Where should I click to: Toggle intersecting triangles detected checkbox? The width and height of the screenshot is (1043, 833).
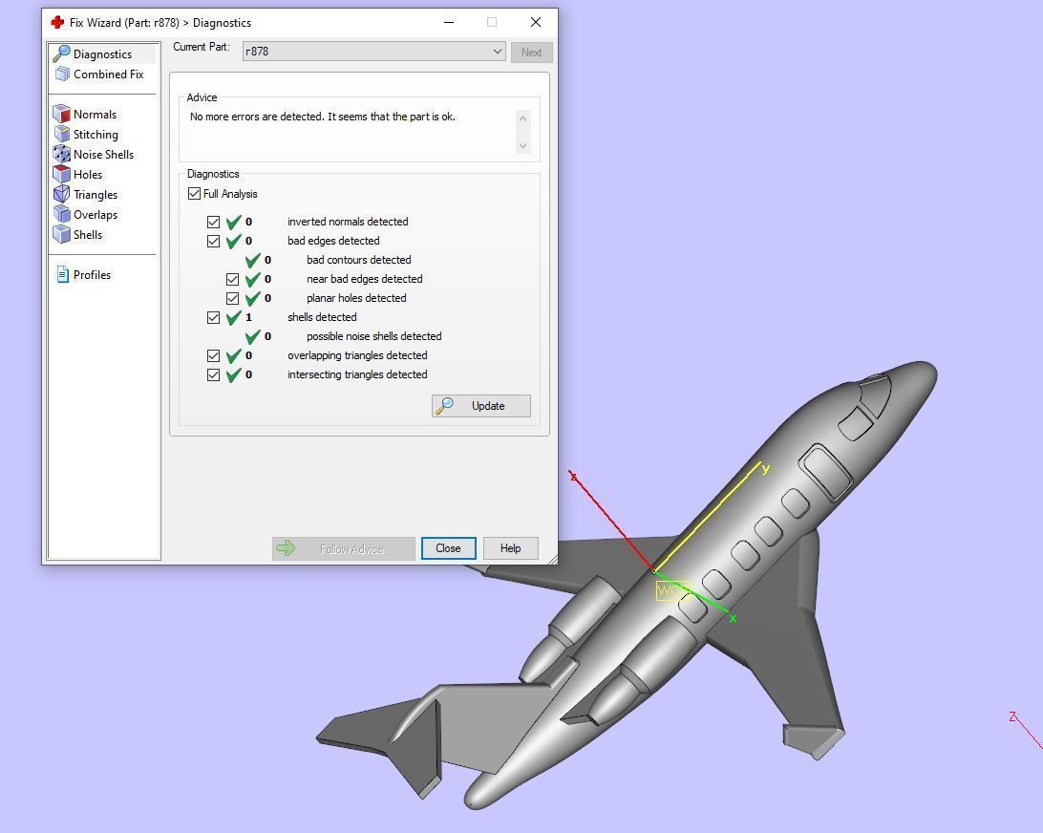[214, 374]
